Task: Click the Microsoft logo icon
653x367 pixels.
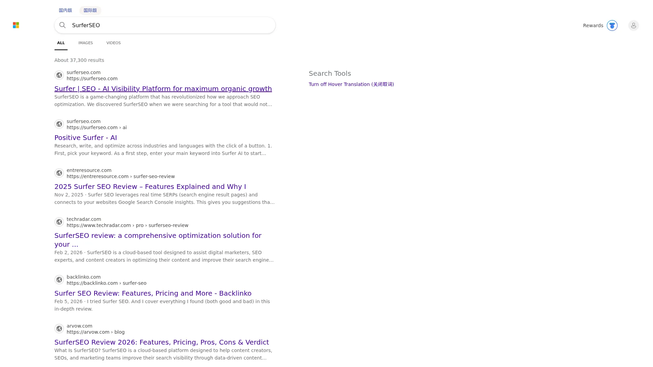Action: (x=16, y=25)
